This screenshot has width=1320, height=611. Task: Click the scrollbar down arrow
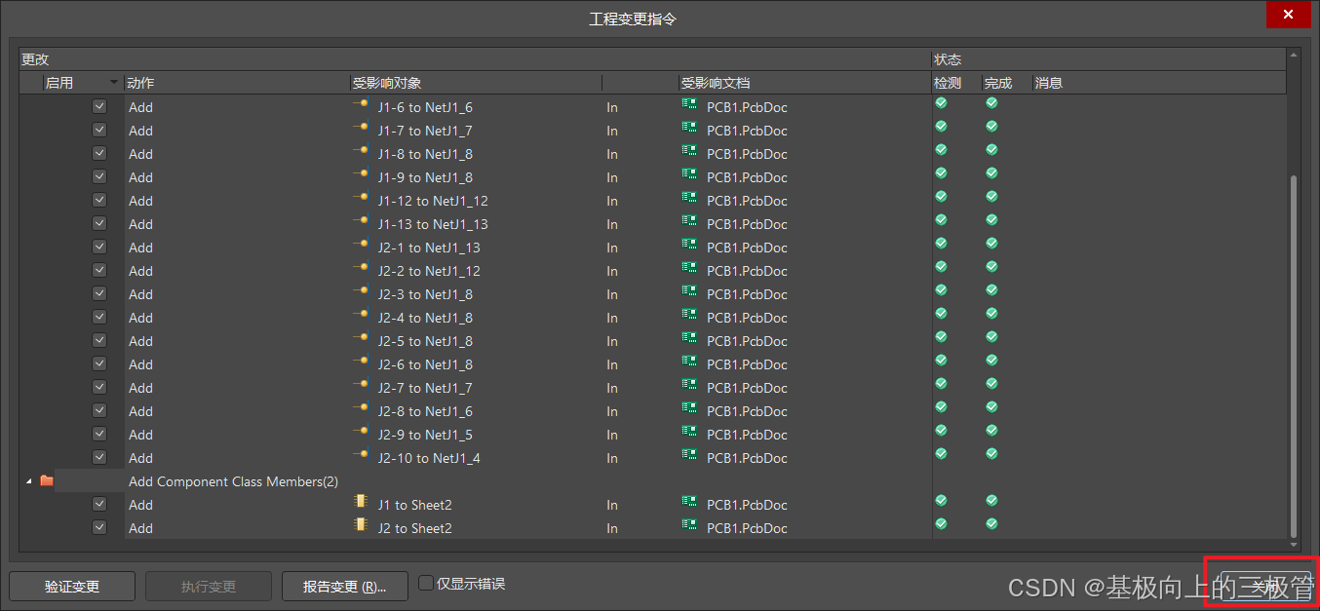(1294, 545)
